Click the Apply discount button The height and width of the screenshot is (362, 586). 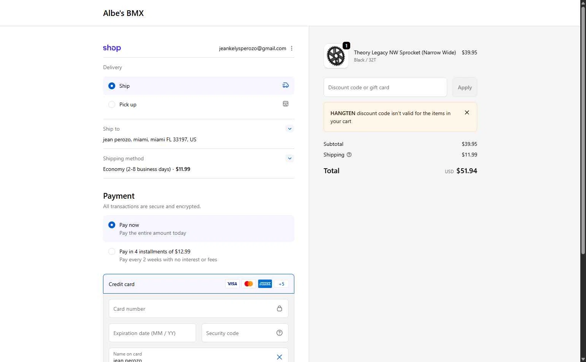coord(465,87)
